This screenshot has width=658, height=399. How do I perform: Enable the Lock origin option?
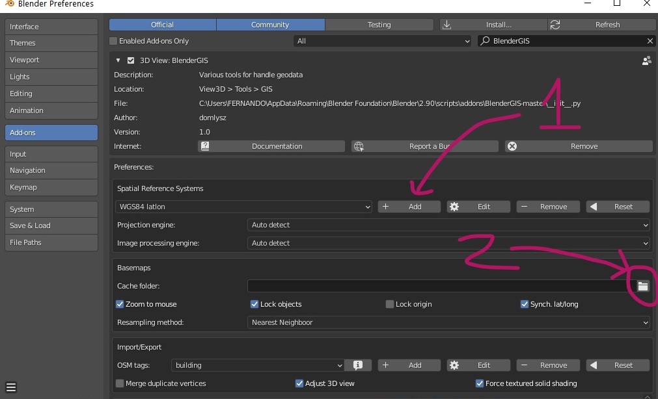[390, 304]
